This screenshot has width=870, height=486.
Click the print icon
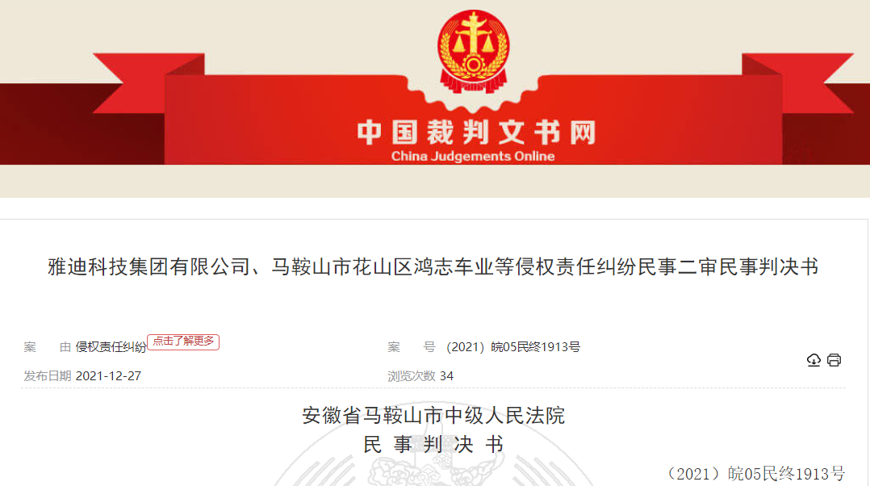834,360
